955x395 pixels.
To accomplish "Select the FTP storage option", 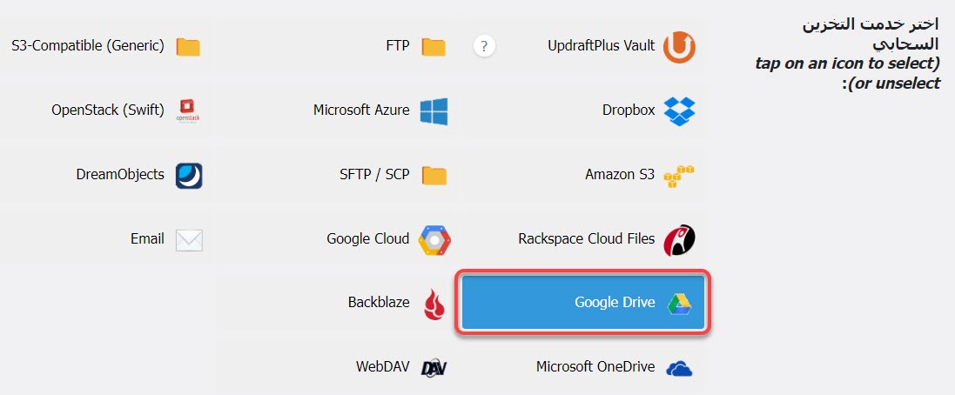I will [x=398, y=46].
